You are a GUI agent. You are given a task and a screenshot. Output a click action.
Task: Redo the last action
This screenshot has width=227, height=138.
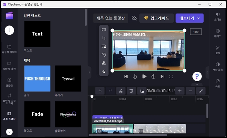[x=110, y=91]
